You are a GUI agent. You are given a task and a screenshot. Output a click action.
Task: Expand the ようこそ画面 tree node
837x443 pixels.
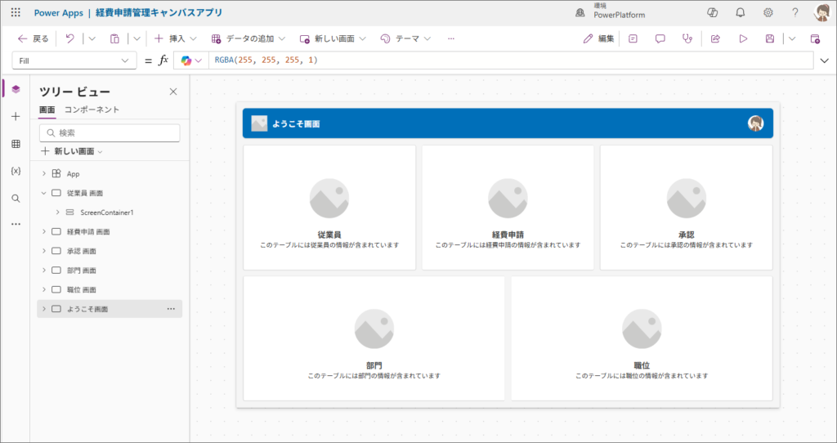[x=44, y=309]
